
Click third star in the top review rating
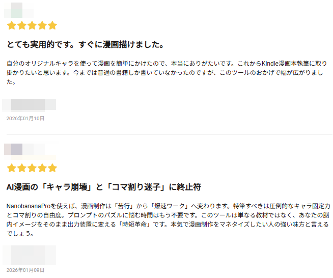pos(32,25)
